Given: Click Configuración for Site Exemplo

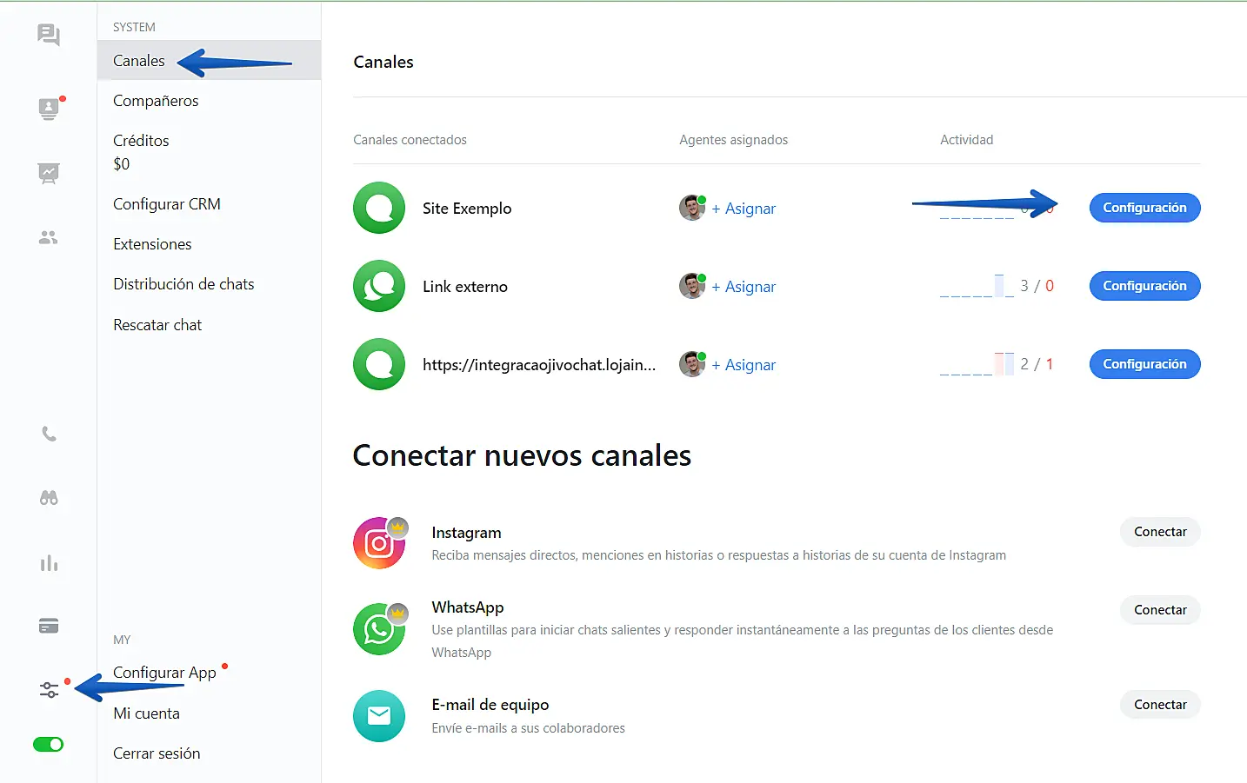Looking at the screenshot, I should (x=1144, y=208).
